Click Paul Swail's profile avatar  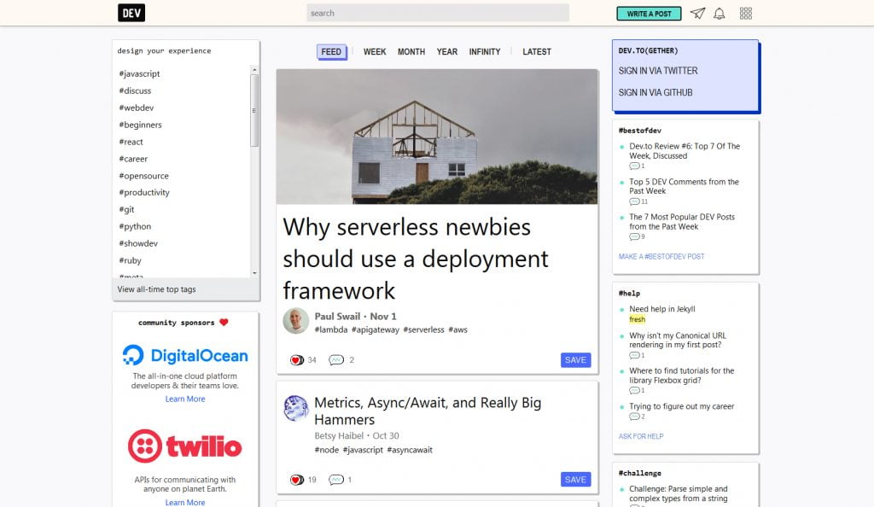click(295, 321)
